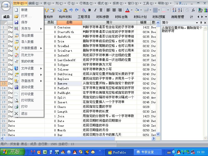Toggle italic formatting

(95, 10)
